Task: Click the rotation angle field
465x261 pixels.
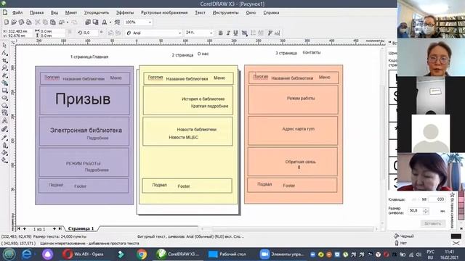Action: point(90,33)
